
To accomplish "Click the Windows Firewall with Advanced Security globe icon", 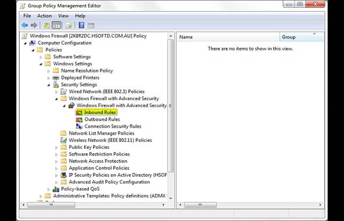I will coord(72,106).
